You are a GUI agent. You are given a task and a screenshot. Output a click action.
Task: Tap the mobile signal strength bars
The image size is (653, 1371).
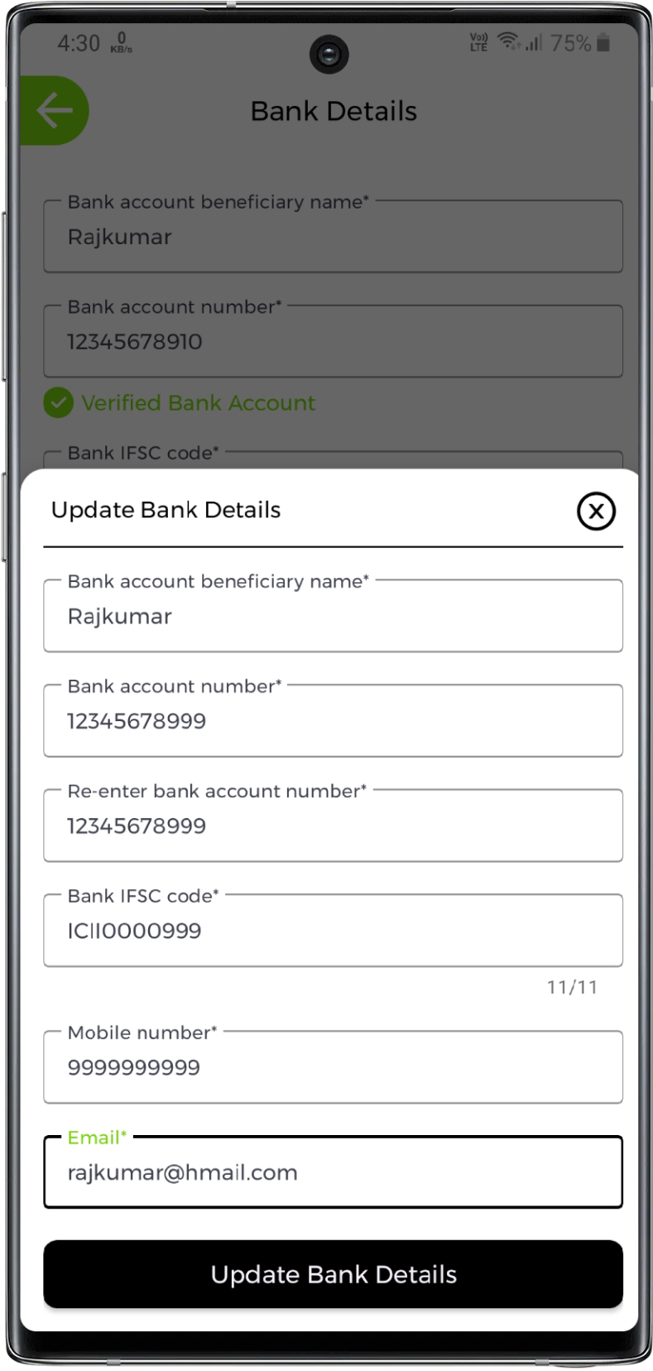[x=534, y=42]
